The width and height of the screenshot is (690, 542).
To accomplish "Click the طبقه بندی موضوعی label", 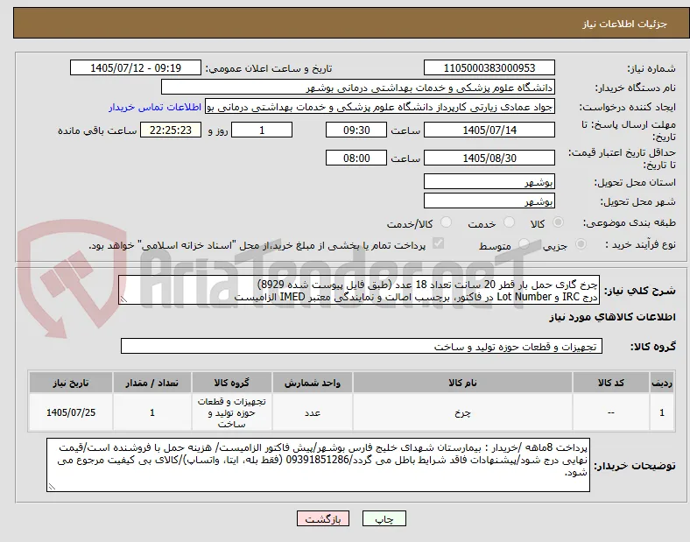I will tap(630, 222).
